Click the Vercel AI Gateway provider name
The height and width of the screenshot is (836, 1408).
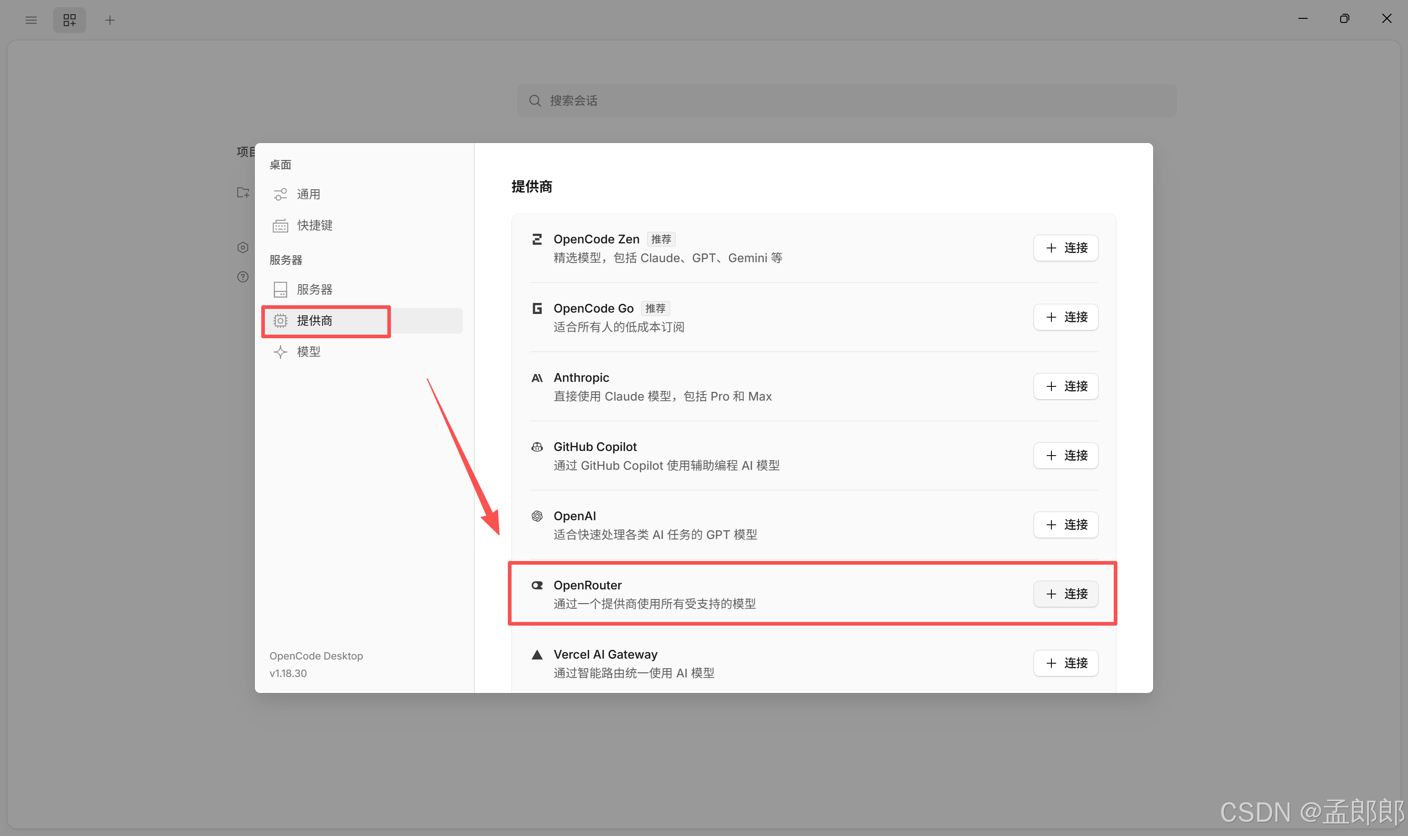(605, 654)
